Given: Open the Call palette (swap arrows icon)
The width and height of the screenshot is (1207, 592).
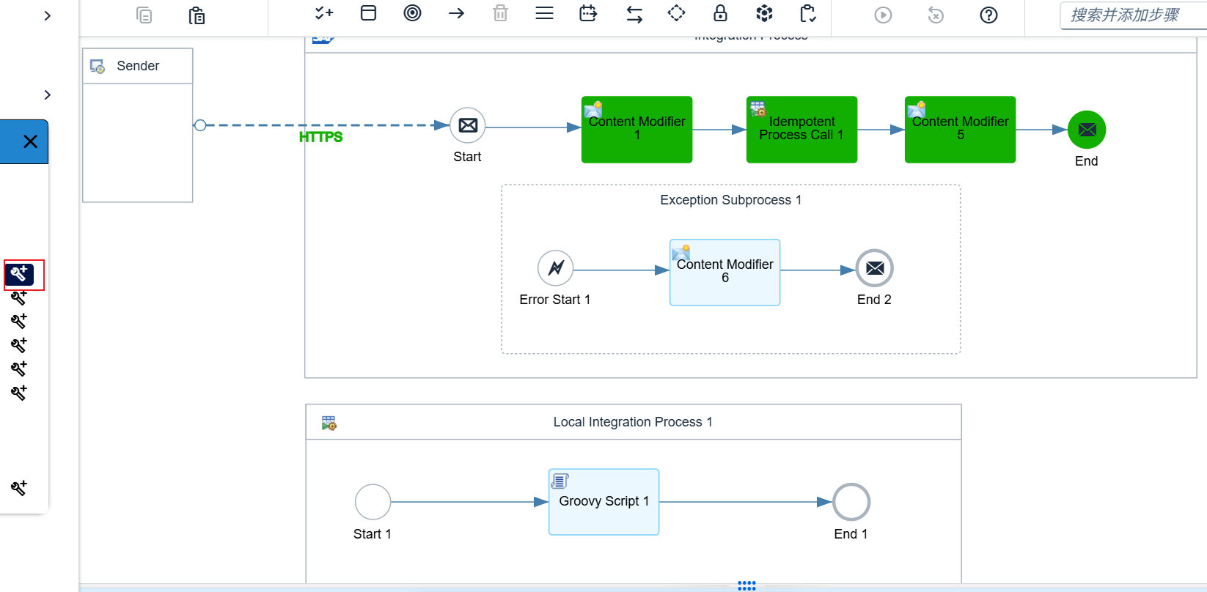Looking at the screenshot, I should 634,15.
